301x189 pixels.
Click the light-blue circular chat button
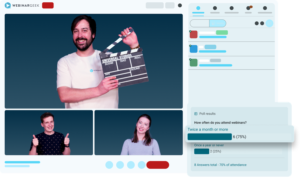pyautogui.click(x=269, y=23)
